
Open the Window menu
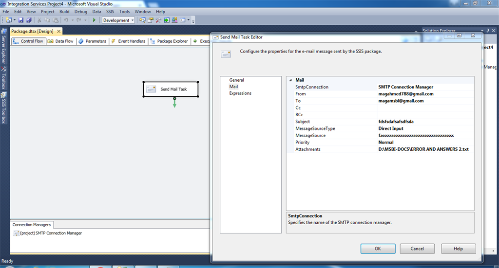(143, 12)
